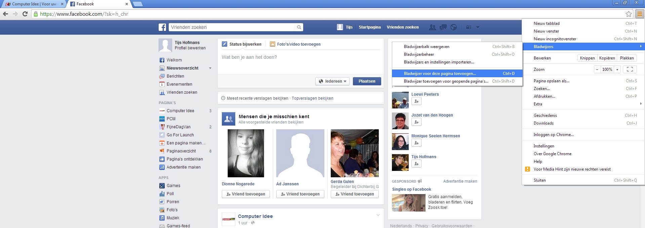Reload the page with the refresh icon
645x228 pixels.
click(25, 14)
